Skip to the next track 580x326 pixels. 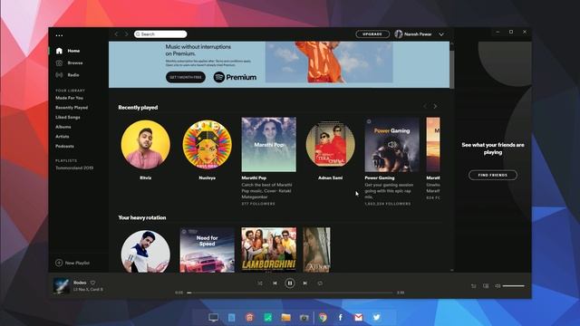[304, 283]
